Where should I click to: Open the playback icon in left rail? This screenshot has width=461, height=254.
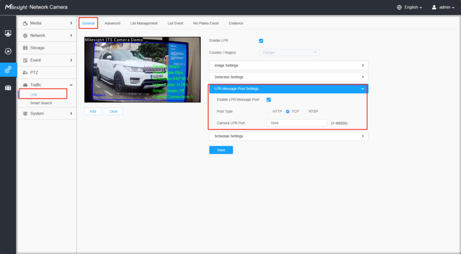tap(8, 51)
